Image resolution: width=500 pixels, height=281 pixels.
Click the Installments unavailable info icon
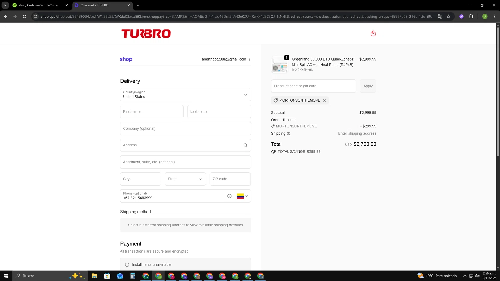[x=127, y=265]
